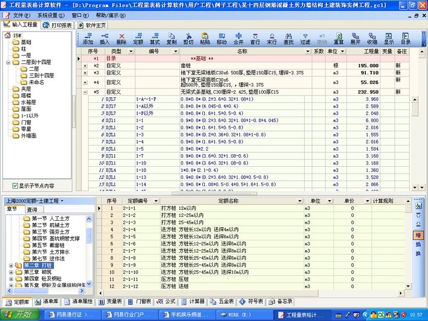Screen dimensions: 428x321
Task: Switch to the 软件主页 tab
Action: (92, 25)
